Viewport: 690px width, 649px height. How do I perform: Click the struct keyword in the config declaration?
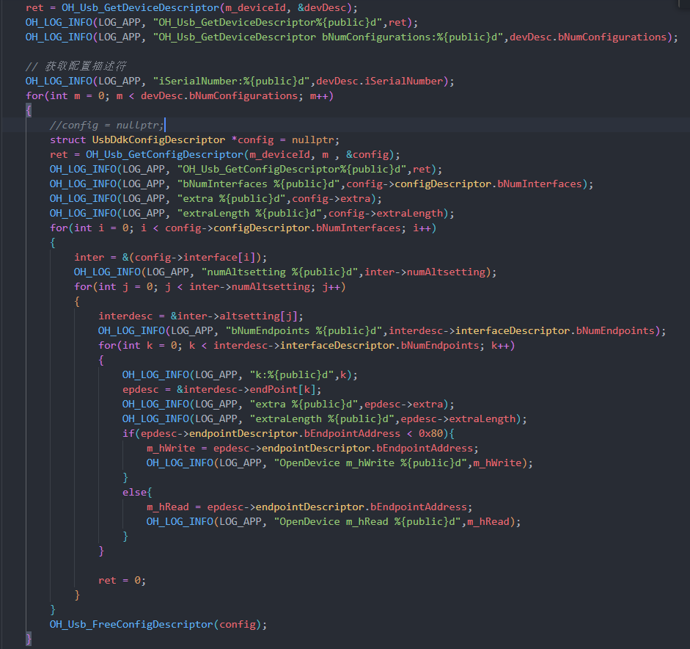tap(67, 139)
